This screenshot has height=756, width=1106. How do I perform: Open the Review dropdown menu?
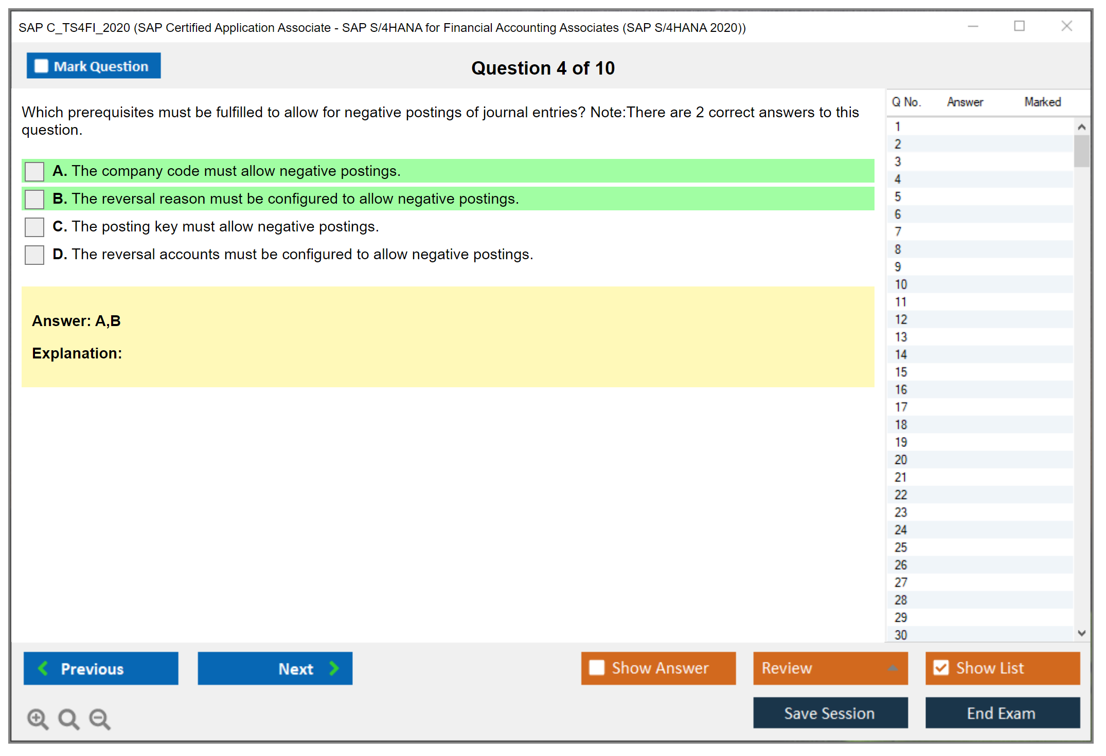tap(830, 668)
